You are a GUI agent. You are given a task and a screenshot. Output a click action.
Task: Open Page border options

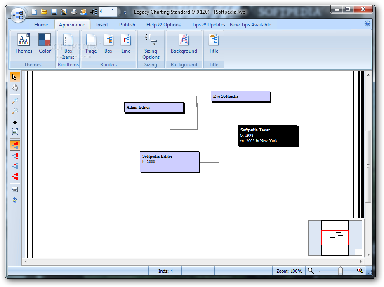[x=91, y=44]
